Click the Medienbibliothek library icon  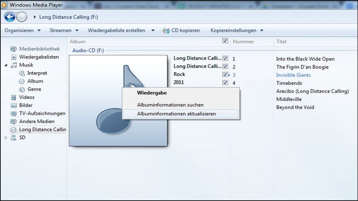(14, 49)
